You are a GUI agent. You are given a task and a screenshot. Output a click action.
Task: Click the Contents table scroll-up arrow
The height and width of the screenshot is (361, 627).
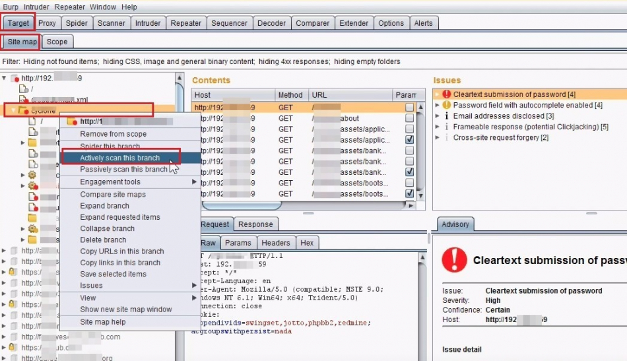click(x=420, y=107)
